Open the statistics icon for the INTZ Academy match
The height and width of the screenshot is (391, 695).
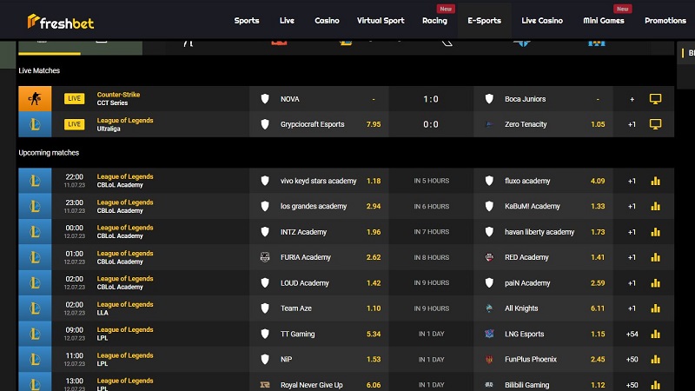[x=655, y=232]
